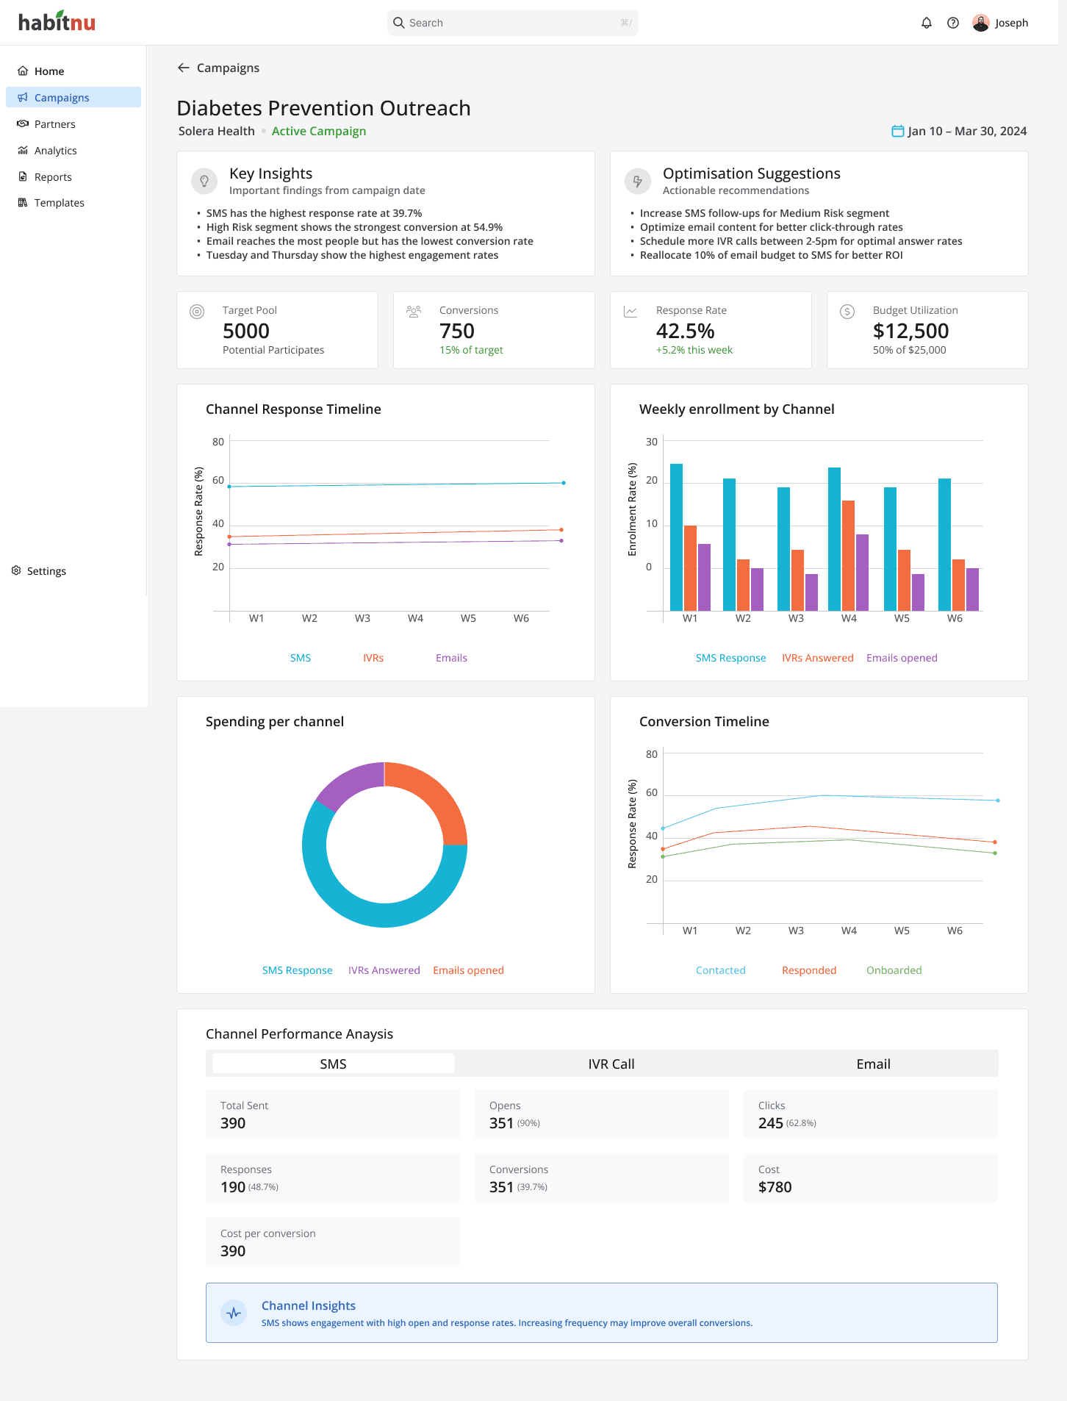Click the habitnu logo

57,21
